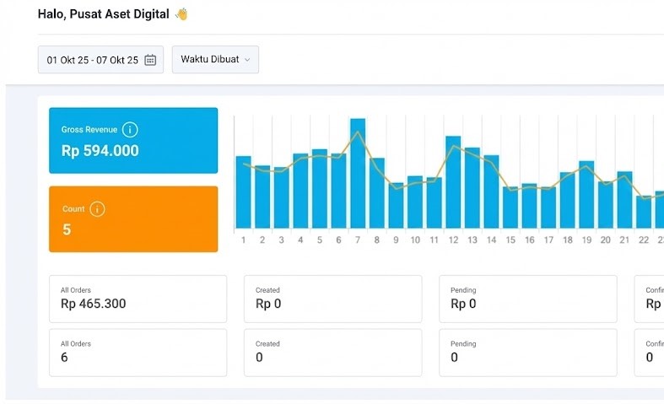Image resolution: width=664 pixels, height=404 pixels.
Task: Click the chart bar for day 1
Action: click(243, 192)
